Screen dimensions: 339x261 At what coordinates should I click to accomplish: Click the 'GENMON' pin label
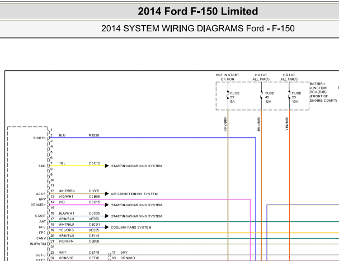point(38,205)
